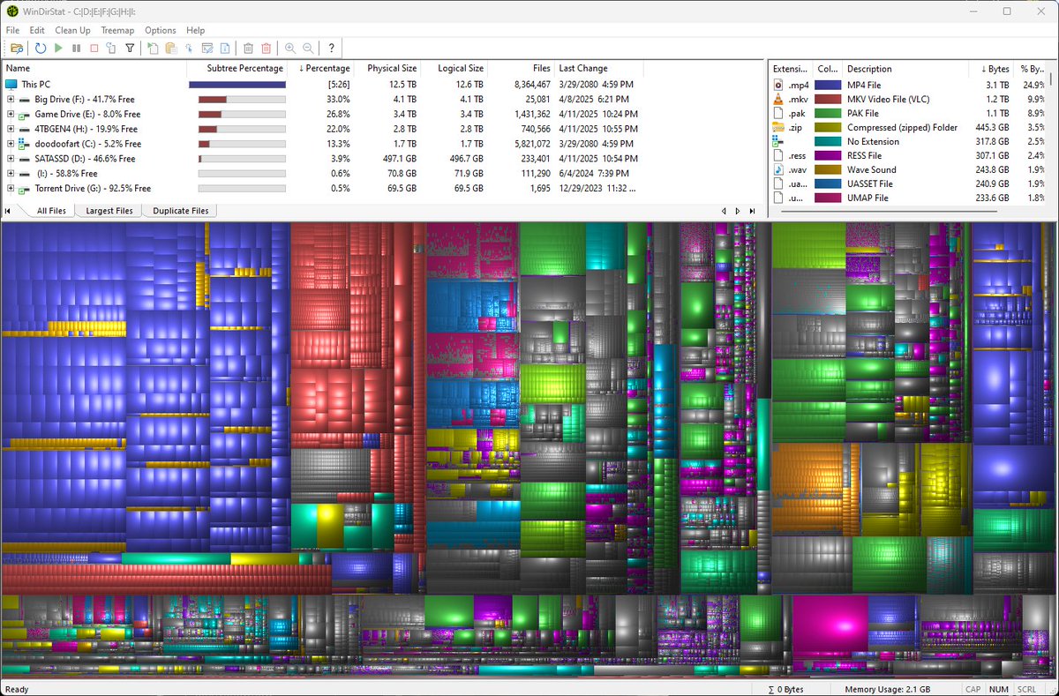Expand the doodoofart (C:) tree node
Viewport: 1059px width, 696px height.
[11, 144]
